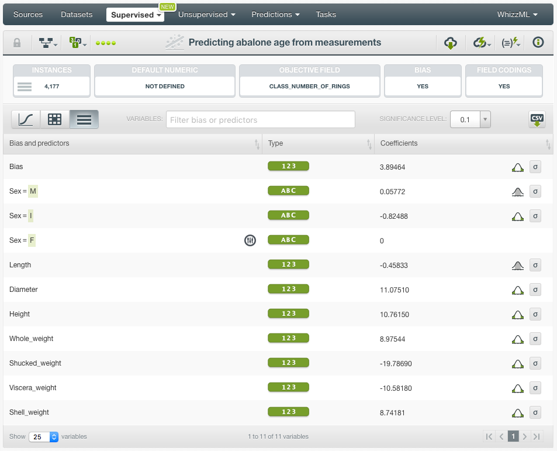Expand the WhizzML menu
Image resolution: width=557 pixels, height=451 pixels.
tap(517, 14)
